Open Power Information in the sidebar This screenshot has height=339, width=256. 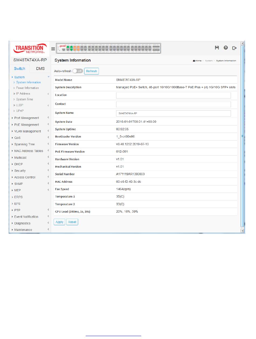[27, 88]
